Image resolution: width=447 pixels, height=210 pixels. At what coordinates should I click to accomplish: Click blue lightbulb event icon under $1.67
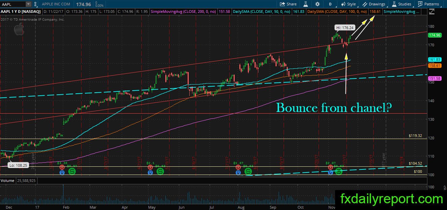click(238, 172)
